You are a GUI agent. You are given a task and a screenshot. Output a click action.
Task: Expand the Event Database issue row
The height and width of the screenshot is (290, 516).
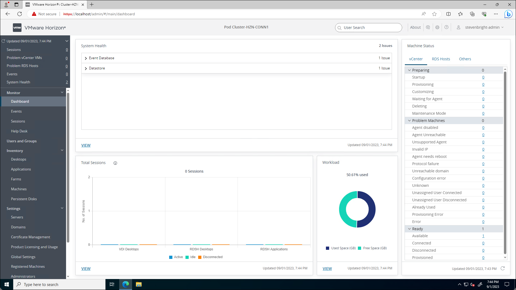tap(86, 58)
